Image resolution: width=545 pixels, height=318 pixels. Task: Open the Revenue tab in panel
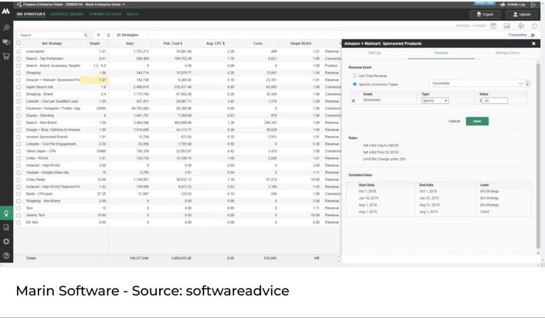[x=441, y=53]
